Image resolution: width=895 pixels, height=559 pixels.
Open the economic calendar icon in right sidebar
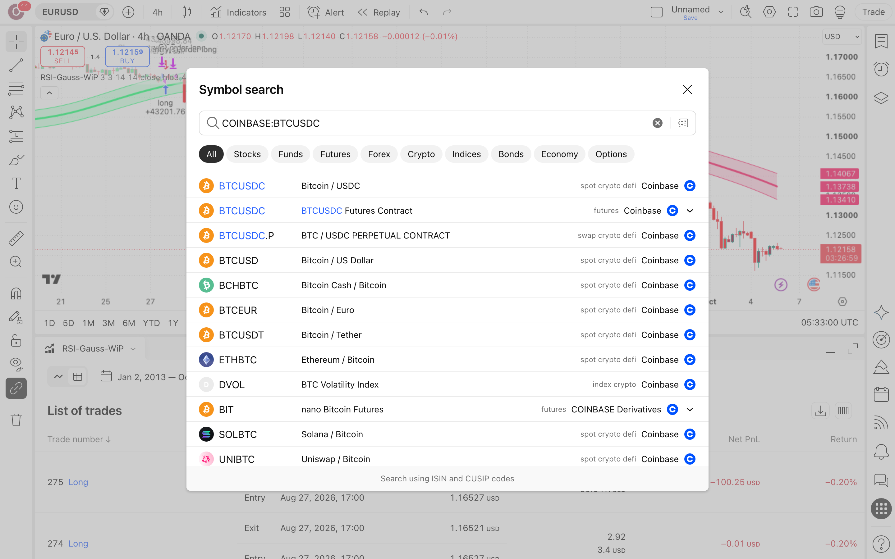click(x=881, y=394)
